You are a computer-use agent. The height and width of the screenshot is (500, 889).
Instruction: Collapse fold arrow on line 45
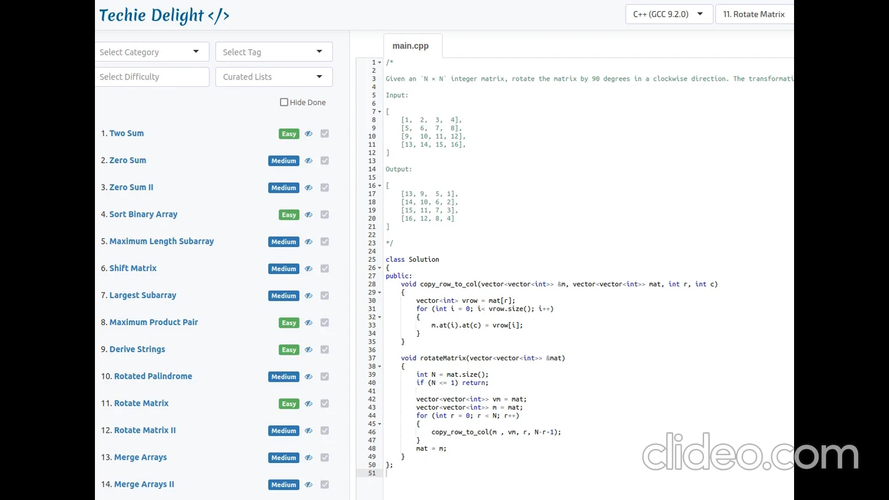tap(380, 424)
